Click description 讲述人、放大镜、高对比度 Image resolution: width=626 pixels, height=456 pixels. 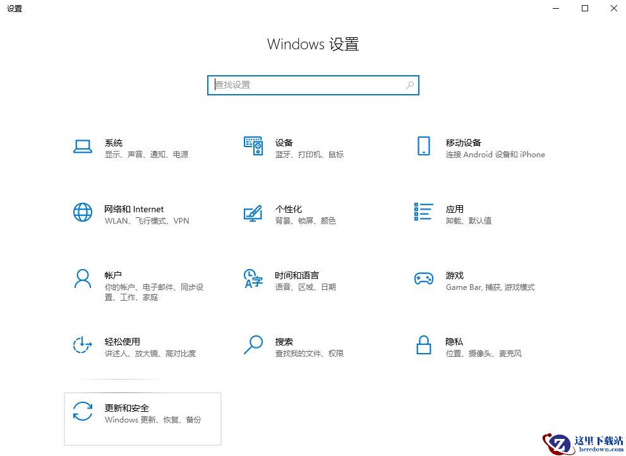click(150, 354)
